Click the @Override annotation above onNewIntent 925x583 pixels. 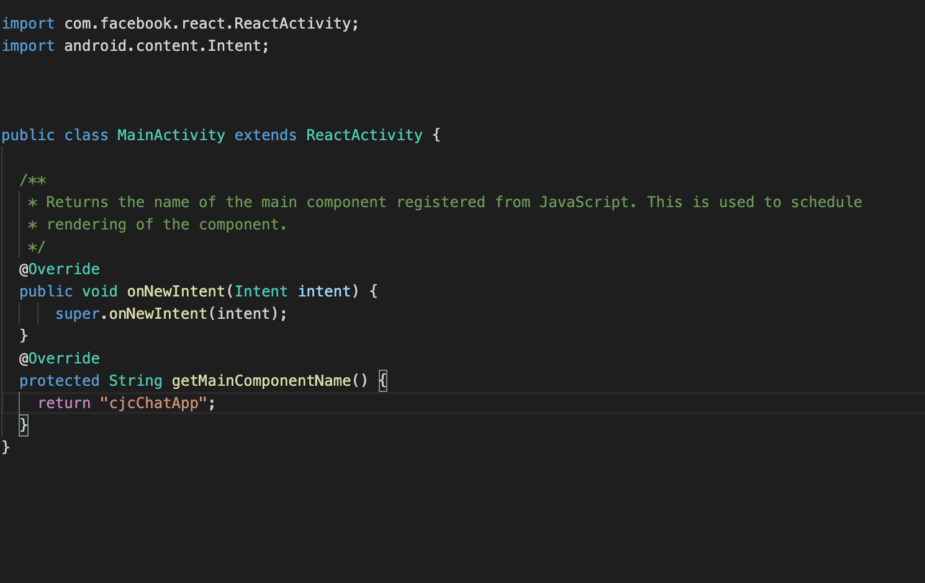point(60,269)
